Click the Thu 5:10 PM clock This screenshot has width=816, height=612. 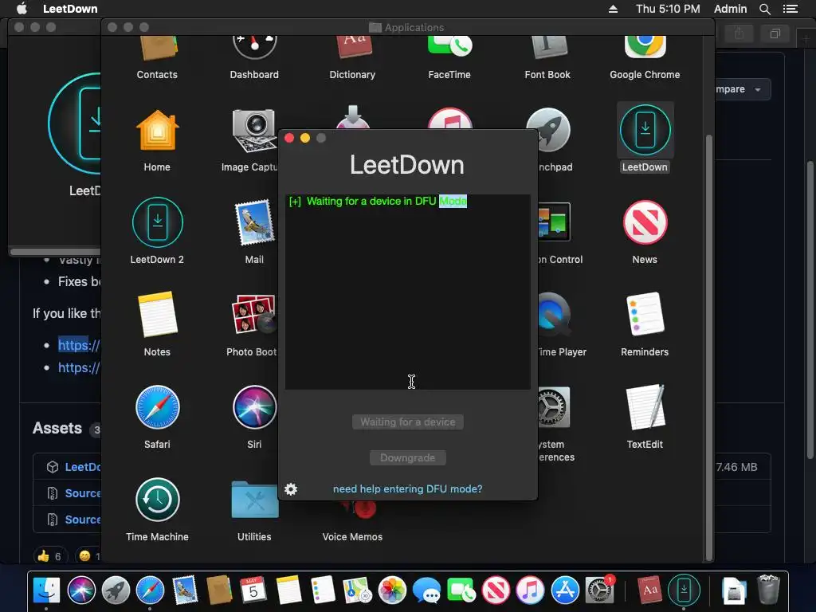(x=668, y=8)
